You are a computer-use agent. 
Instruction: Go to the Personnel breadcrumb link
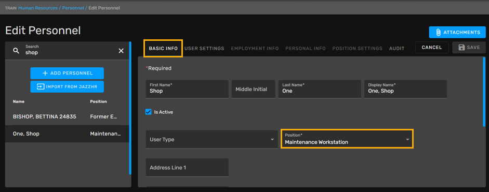[x=73, y=8]
